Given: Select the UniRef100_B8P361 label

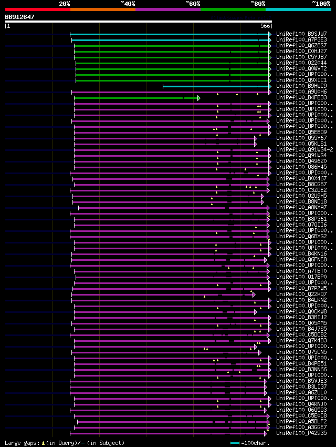Looking at the screenshot, I should click(x=301, y=219).
